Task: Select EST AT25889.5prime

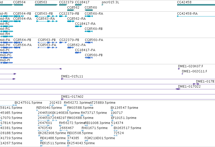Action: tap(91, 105)
